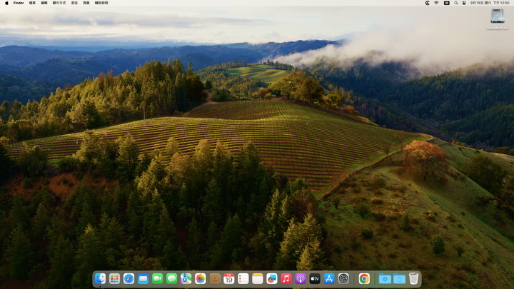Start FaceTime from the Dock

157,279
